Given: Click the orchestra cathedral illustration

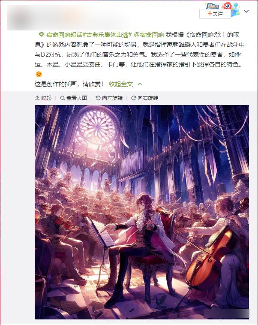Looking at the screenshot, I should coord(142,212).
